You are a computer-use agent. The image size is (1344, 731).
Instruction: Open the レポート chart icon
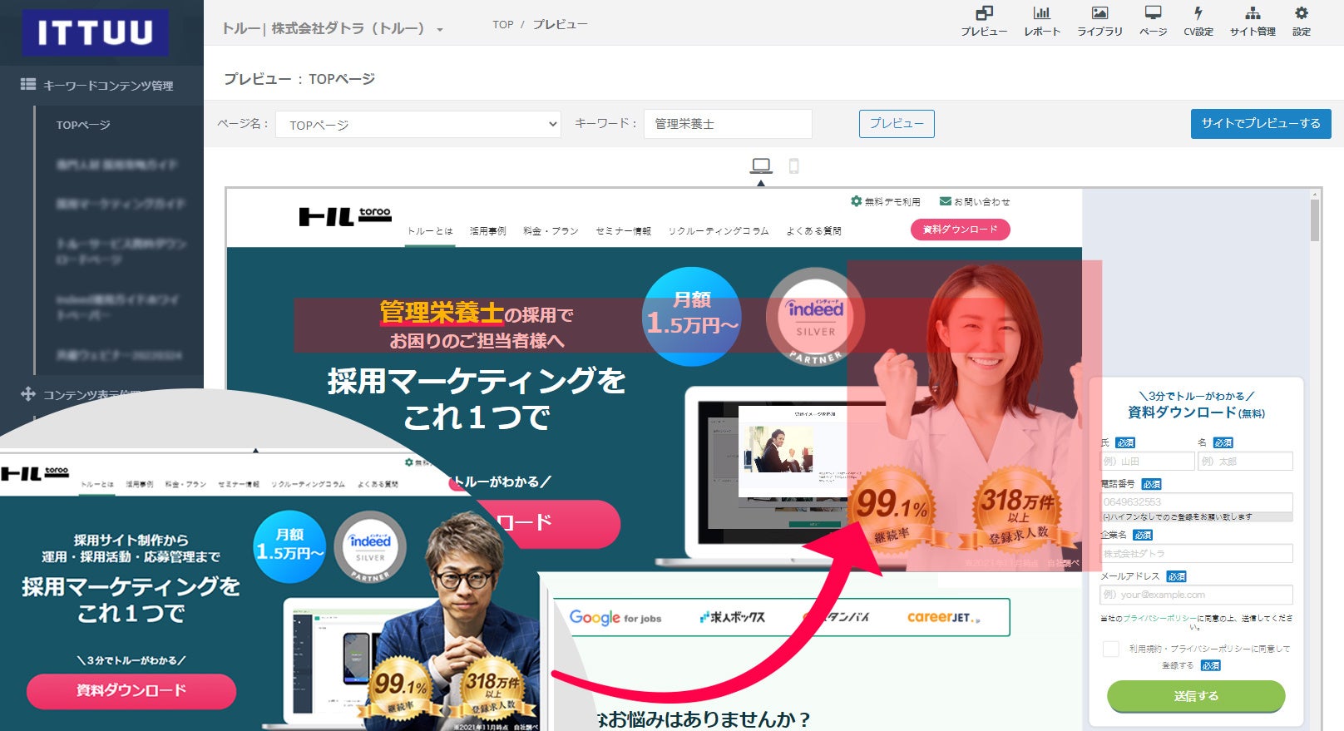point(1041,13)
